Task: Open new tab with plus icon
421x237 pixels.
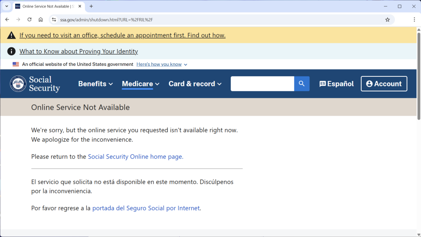Action: point(91,6)
